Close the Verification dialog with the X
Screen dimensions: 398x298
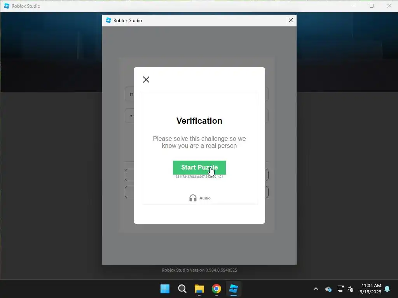[x=146, y=80]
